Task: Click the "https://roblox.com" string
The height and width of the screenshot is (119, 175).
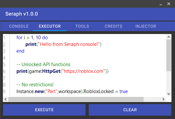Action: coord(83,71)
